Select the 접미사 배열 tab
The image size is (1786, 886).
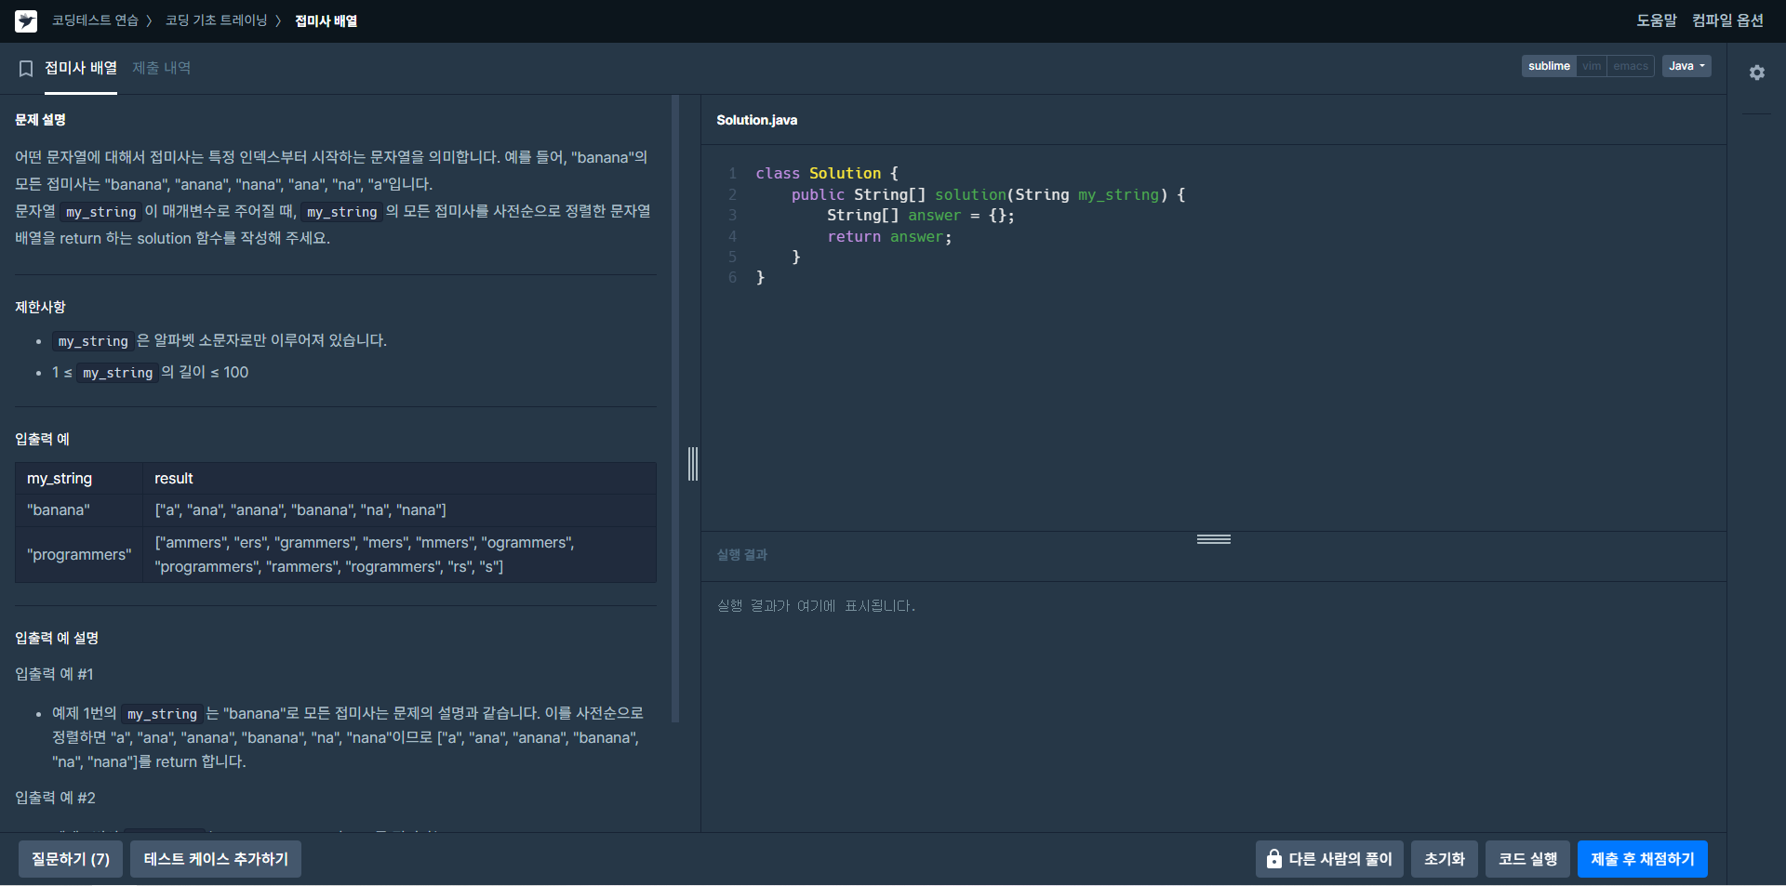tap(81, 68)
